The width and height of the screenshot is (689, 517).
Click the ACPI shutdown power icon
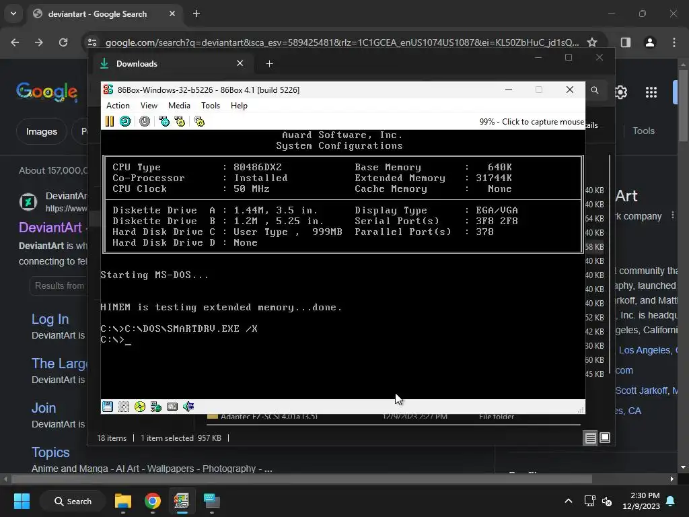[x=145, y=121]
